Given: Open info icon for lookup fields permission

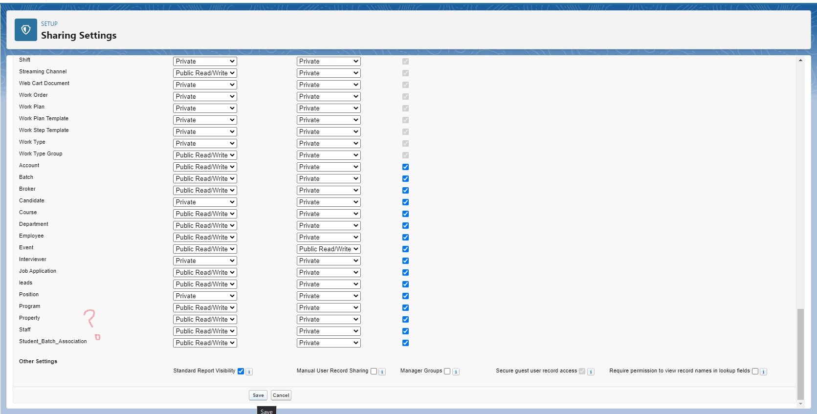Looking at the screenshot, I should (763, 371).
